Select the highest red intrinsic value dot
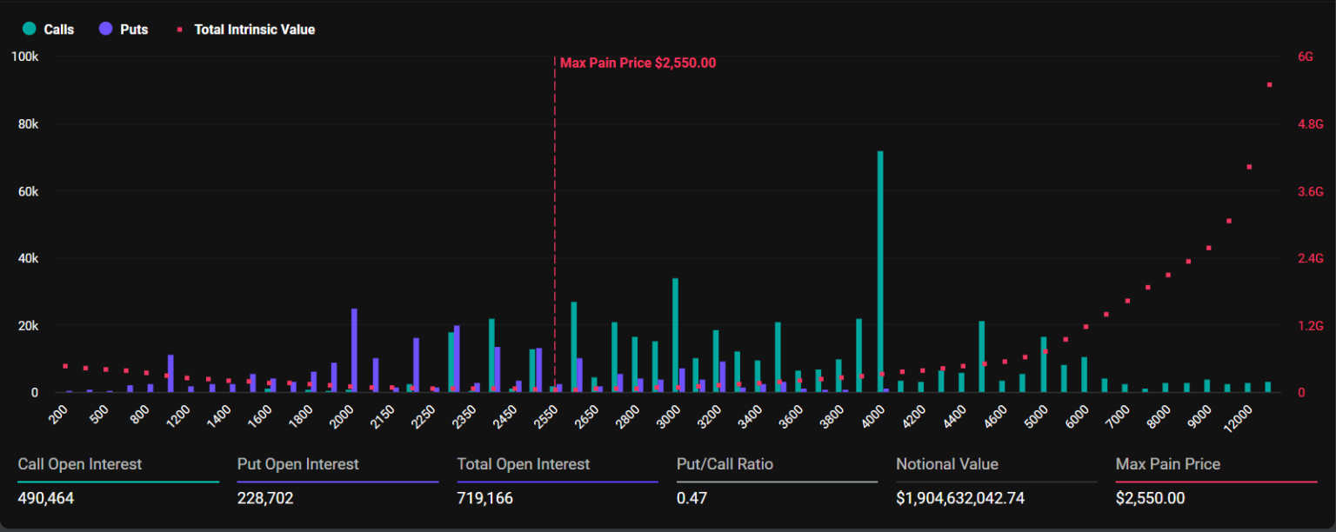The image size is (1336, 532). (x=1269, y=85)
